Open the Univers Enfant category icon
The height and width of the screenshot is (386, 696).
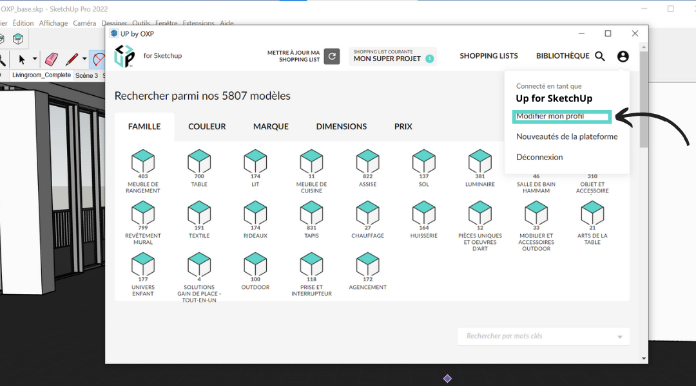coord(143,264)
